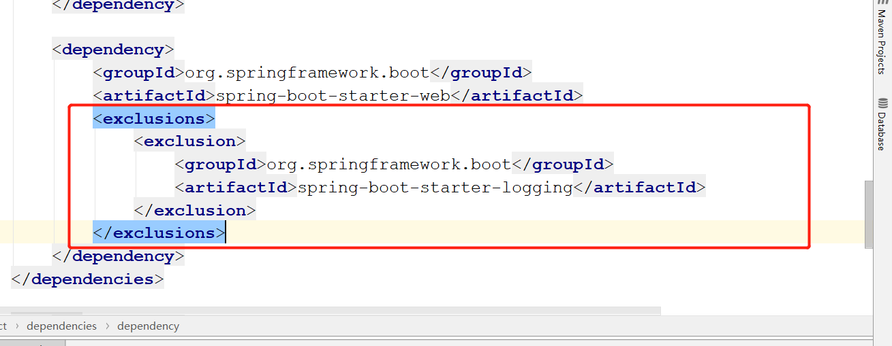
Task: Select the 'dependencies' breadcrumb item
Action: pyautogui.click(x=62, y=326)
